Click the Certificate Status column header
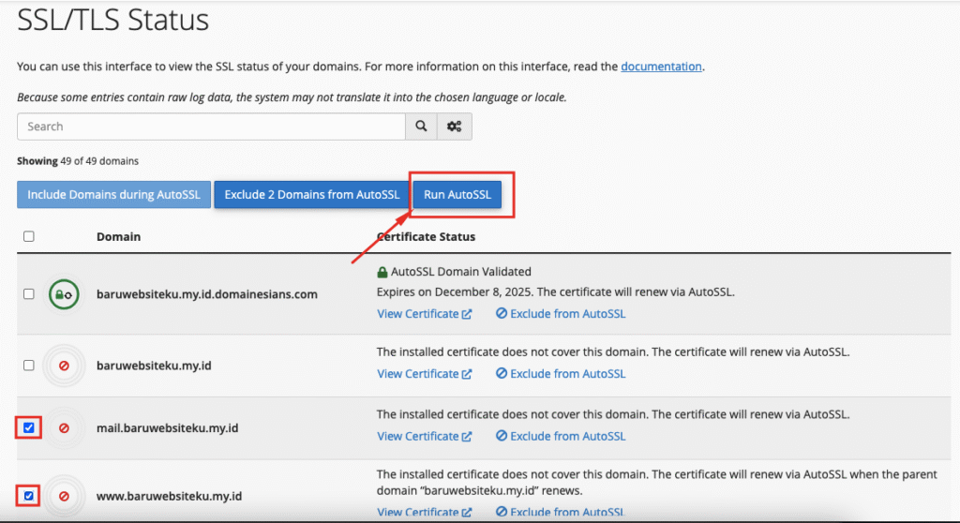 click(x=427, y=236)
